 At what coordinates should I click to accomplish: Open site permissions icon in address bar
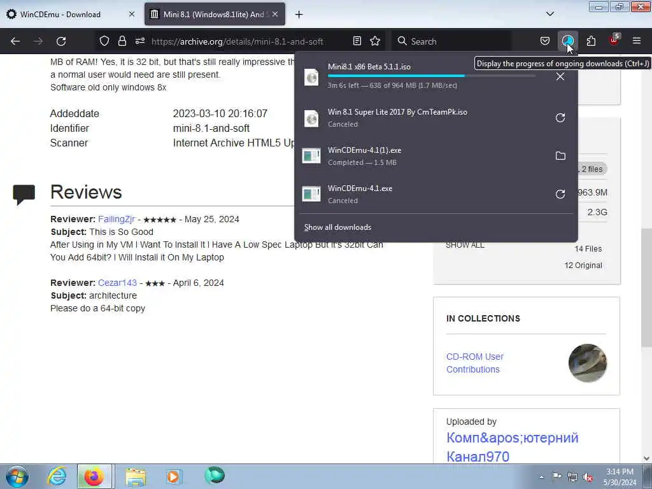point(140,41)
